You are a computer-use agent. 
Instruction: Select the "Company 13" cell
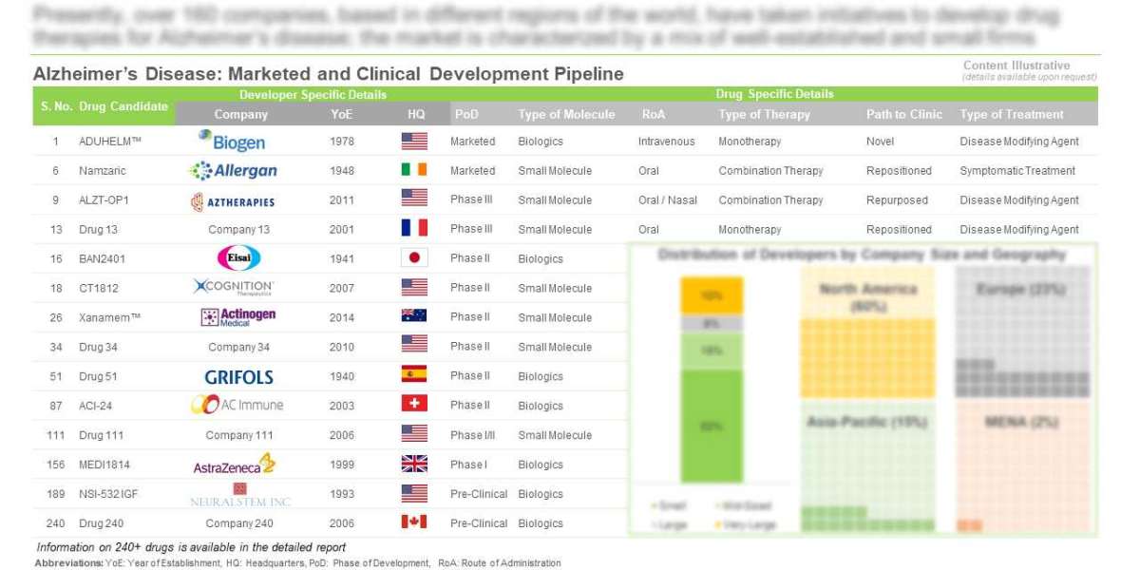coord(238,230)
